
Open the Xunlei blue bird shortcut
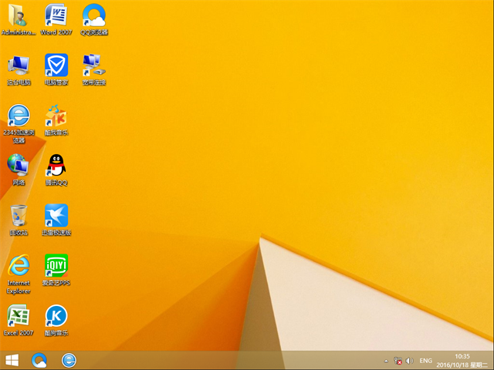point(56,215)
